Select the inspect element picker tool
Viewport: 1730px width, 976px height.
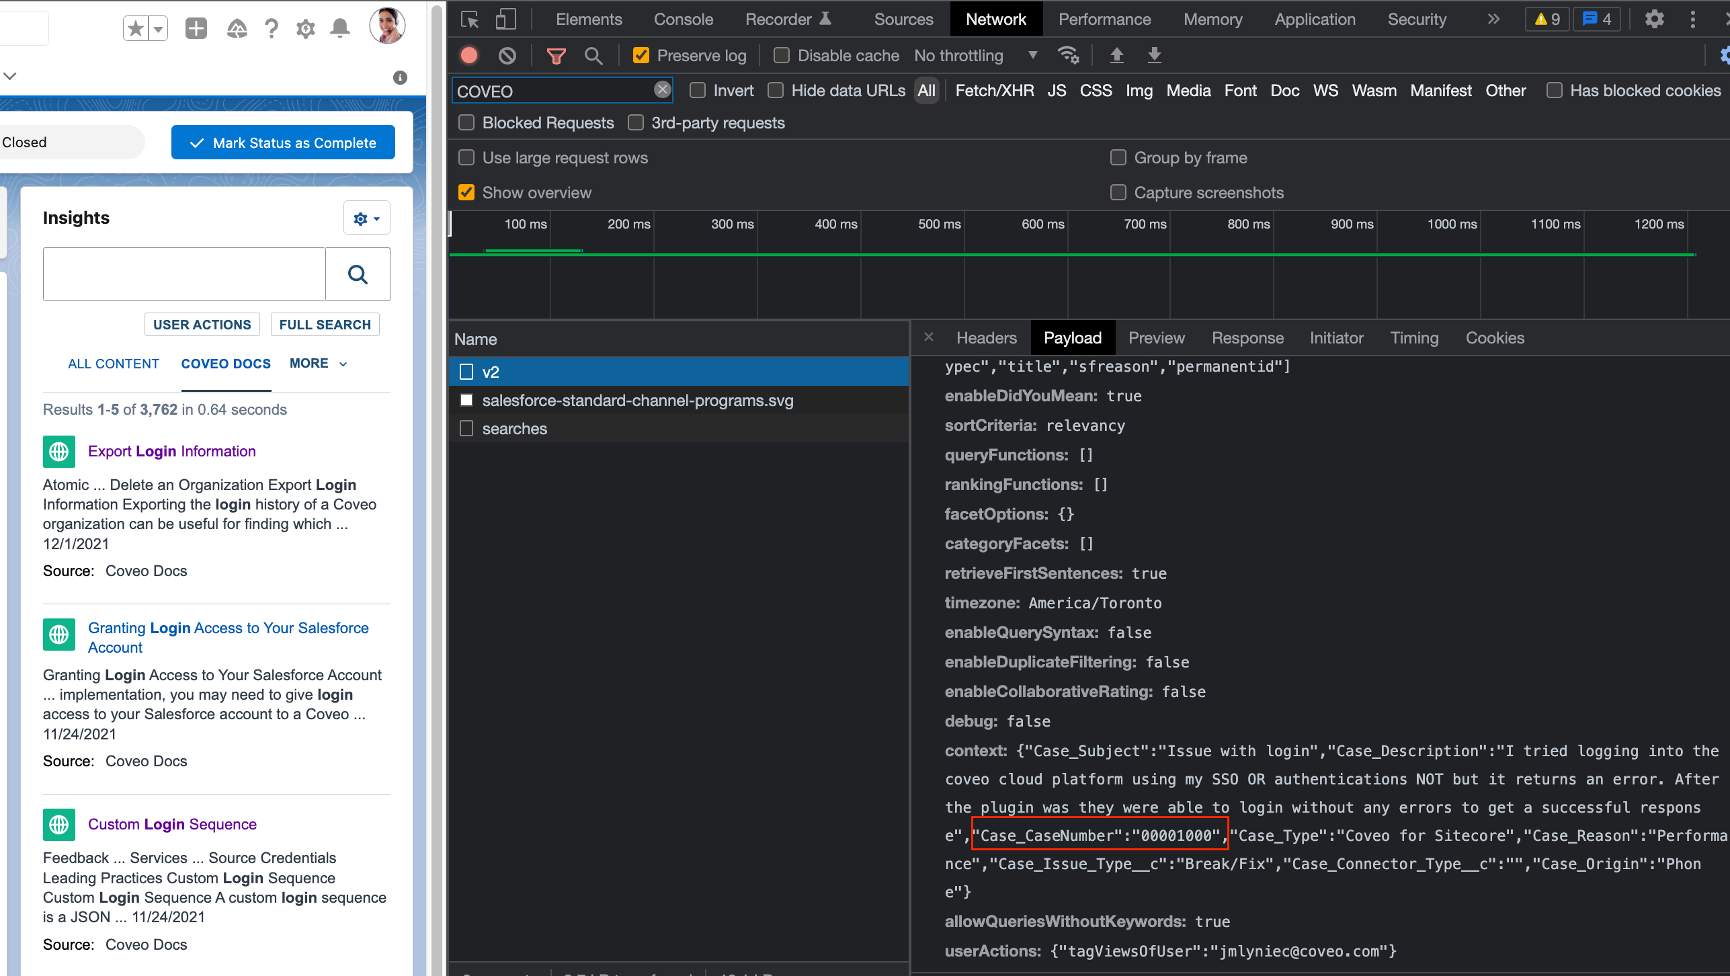pyautogui.click(x=470, y=19)
